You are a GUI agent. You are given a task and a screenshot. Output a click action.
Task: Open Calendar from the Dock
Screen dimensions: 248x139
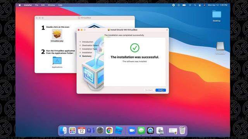click(81, 131)
